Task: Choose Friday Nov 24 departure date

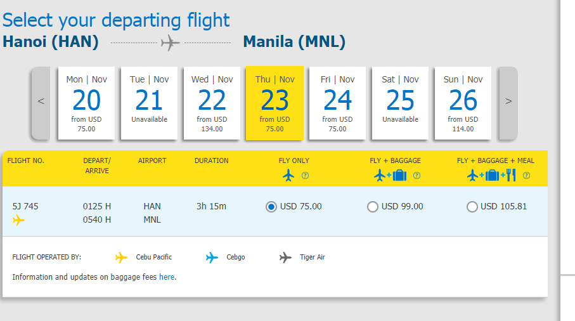Action: pyautogui.click(x=337, y=102)
